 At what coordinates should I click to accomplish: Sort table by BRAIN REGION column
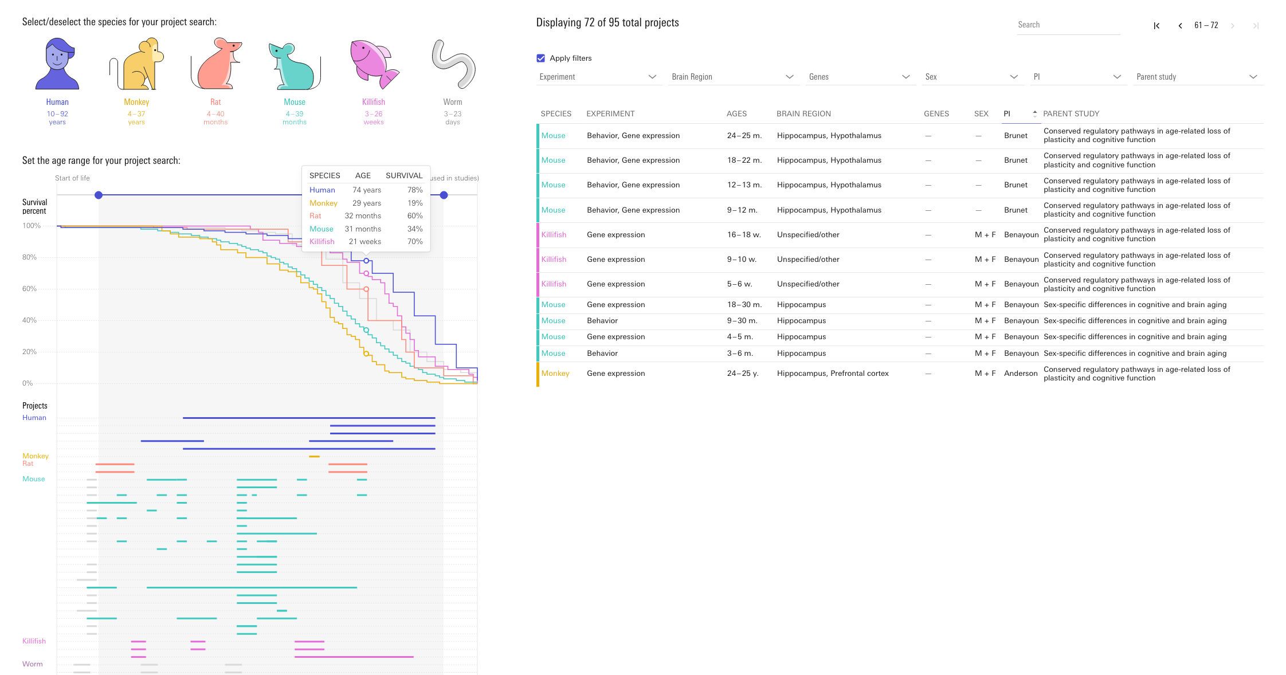click(803, 113)
